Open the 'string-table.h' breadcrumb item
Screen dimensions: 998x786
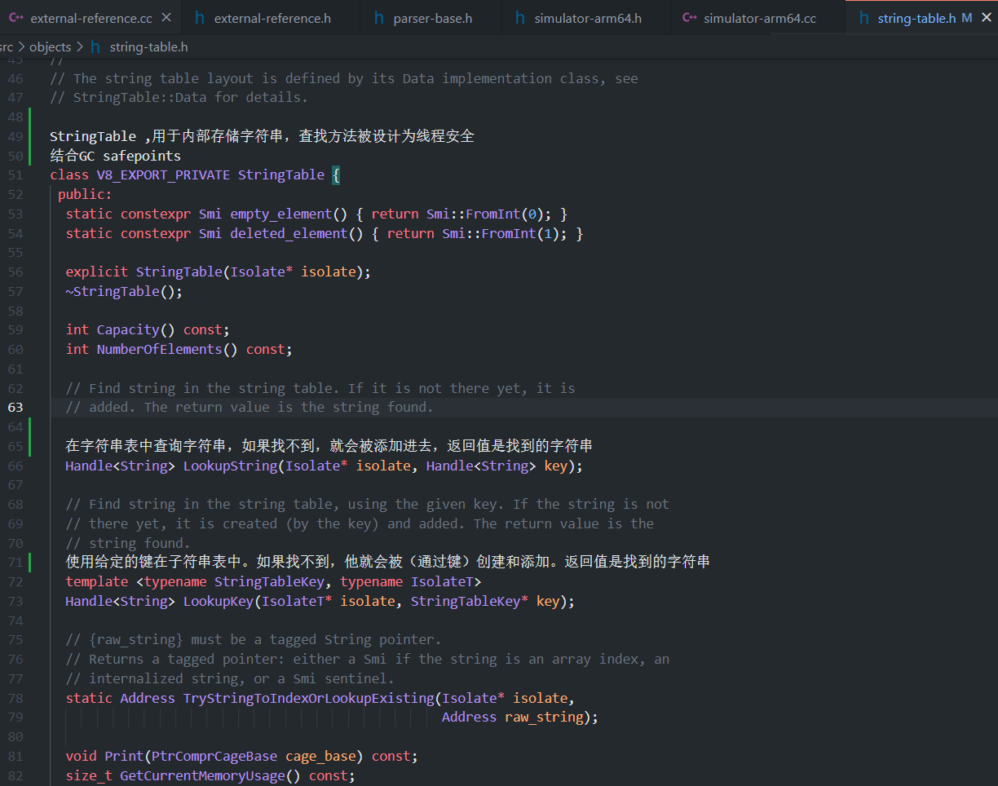pos(148,47)
